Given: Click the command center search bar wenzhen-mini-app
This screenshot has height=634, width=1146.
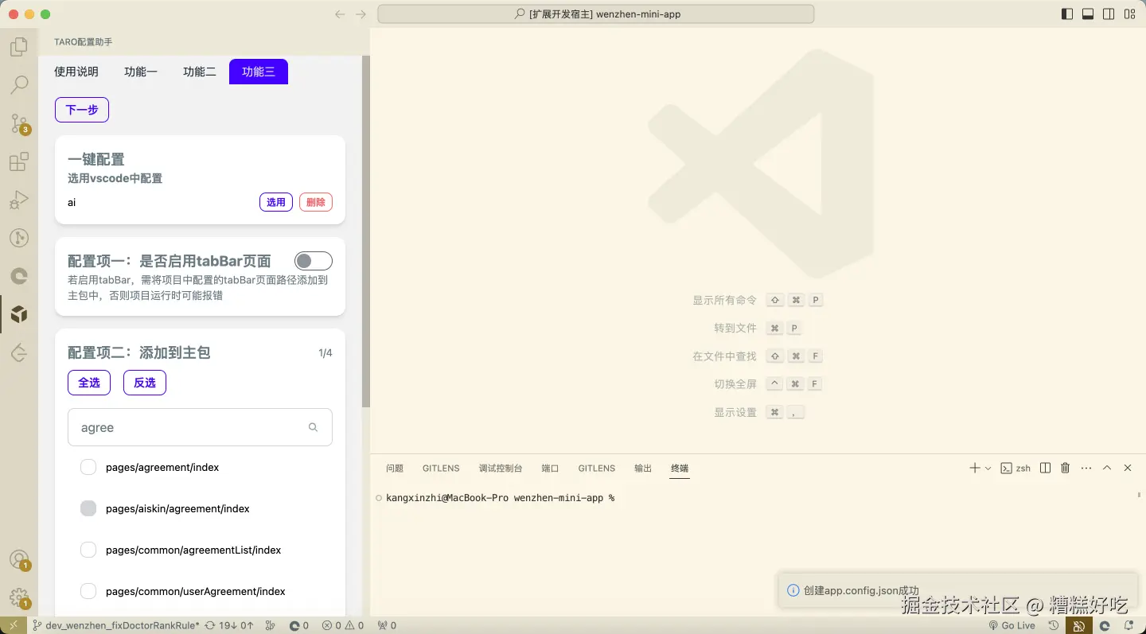Looking at the screenshot, I should click(595, 14).
